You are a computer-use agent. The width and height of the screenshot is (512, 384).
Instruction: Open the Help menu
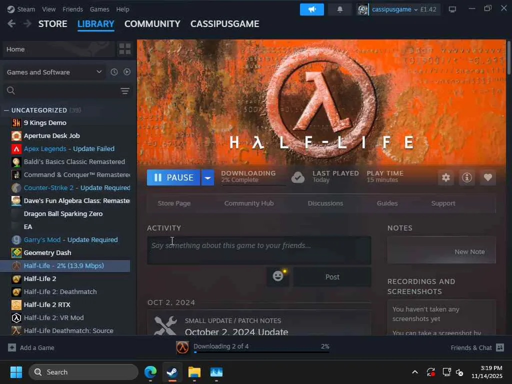[122, 9]
